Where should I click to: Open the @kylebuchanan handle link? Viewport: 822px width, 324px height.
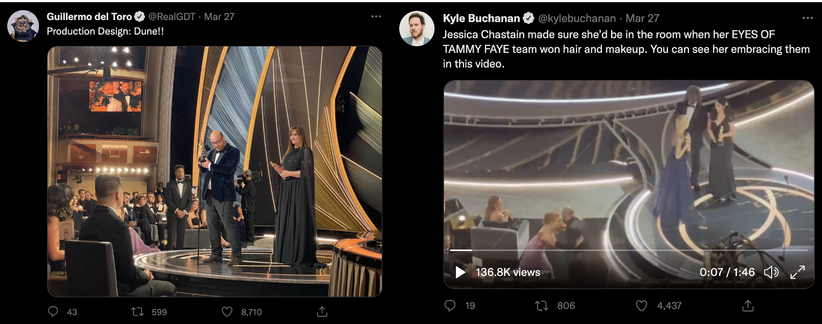(578, 18)
